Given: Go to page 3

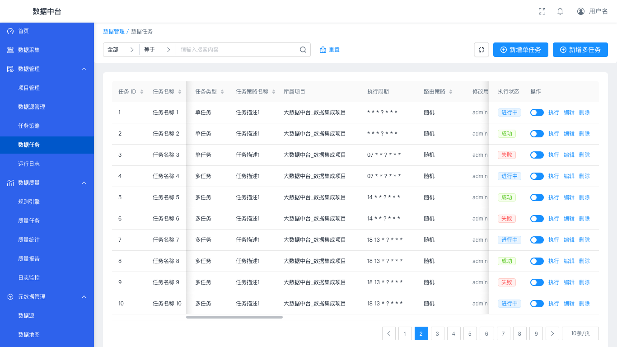Looking at the screenshot, I should point(437,333).
